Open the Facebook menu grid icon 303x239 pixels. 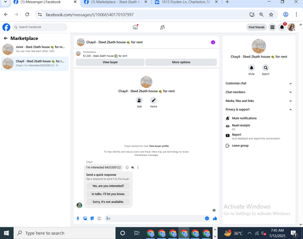(273, 27)
